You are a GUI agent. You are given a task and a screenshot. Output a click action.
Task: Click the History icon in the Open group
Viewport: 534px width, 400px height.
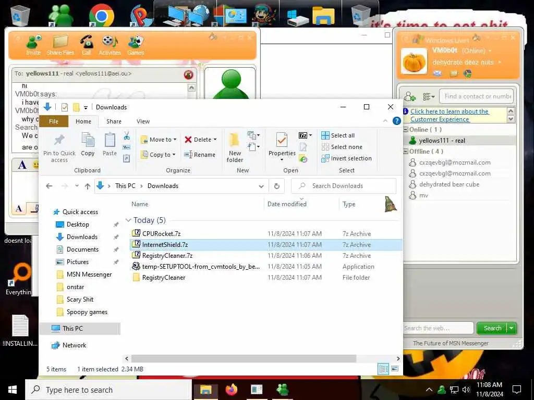[x=303, y=158]
